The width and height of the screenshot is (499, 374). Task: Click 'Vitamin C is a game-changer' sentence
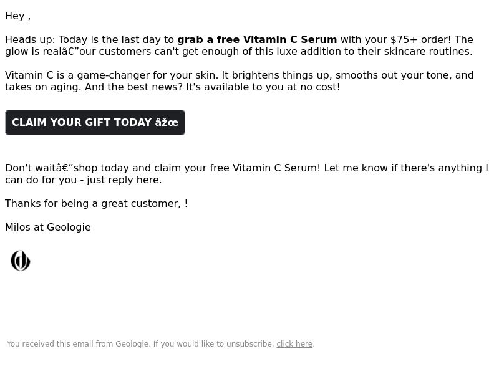pyautogui.click(x=112, y=75)
